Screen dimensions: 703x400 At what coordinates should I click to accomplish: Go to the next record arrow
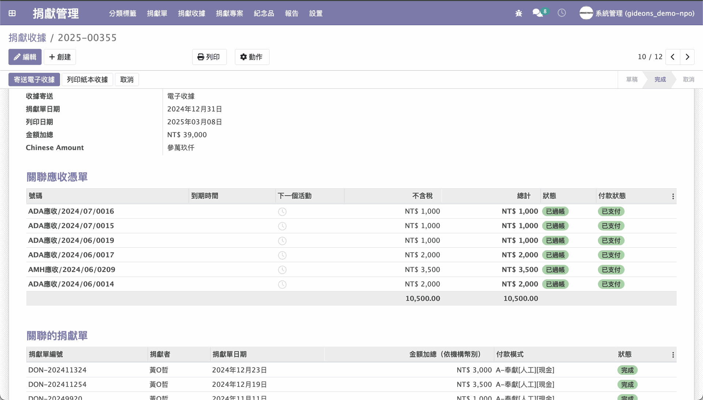click(687, 57)
